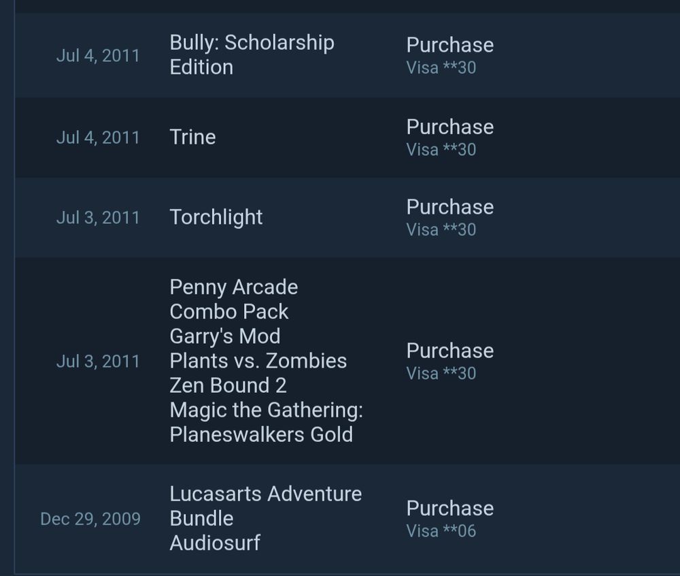Screen dimensions: 680x576
Task: Select the Jul 3, 2011 date beside Torchlight
Action: coord(99,217)
